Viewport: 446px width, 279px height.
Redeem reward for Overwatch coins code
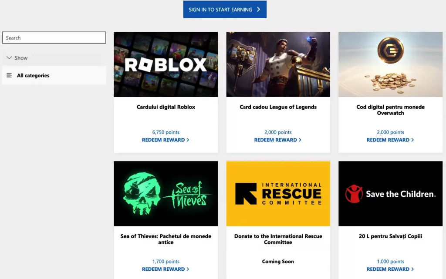[x=390, y=140]
